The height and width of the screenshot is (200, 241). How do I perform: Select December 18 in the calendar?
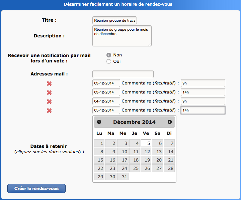coord(135,160)
